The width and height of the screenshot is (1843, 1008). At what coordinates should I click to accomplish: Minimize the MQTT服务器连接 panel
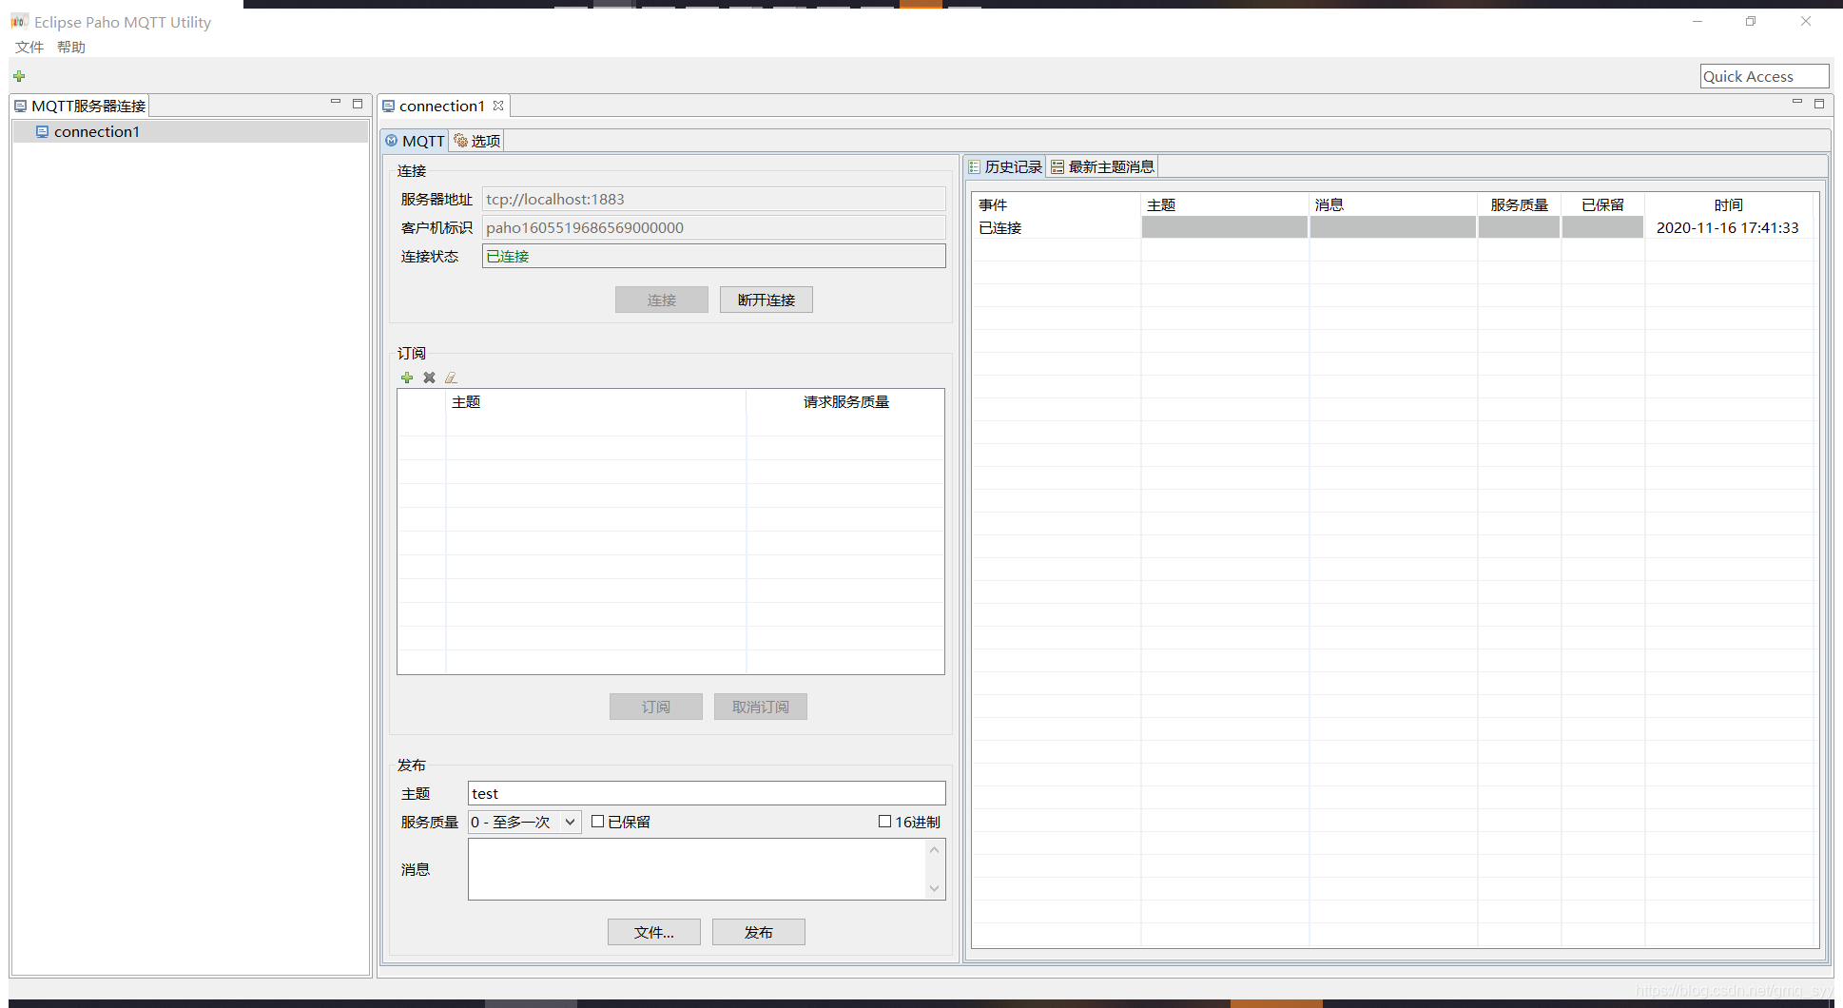pyautogui.click(x=336, y=103)
